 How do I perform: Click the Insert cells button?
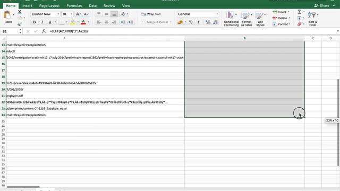tap(281, 12)
